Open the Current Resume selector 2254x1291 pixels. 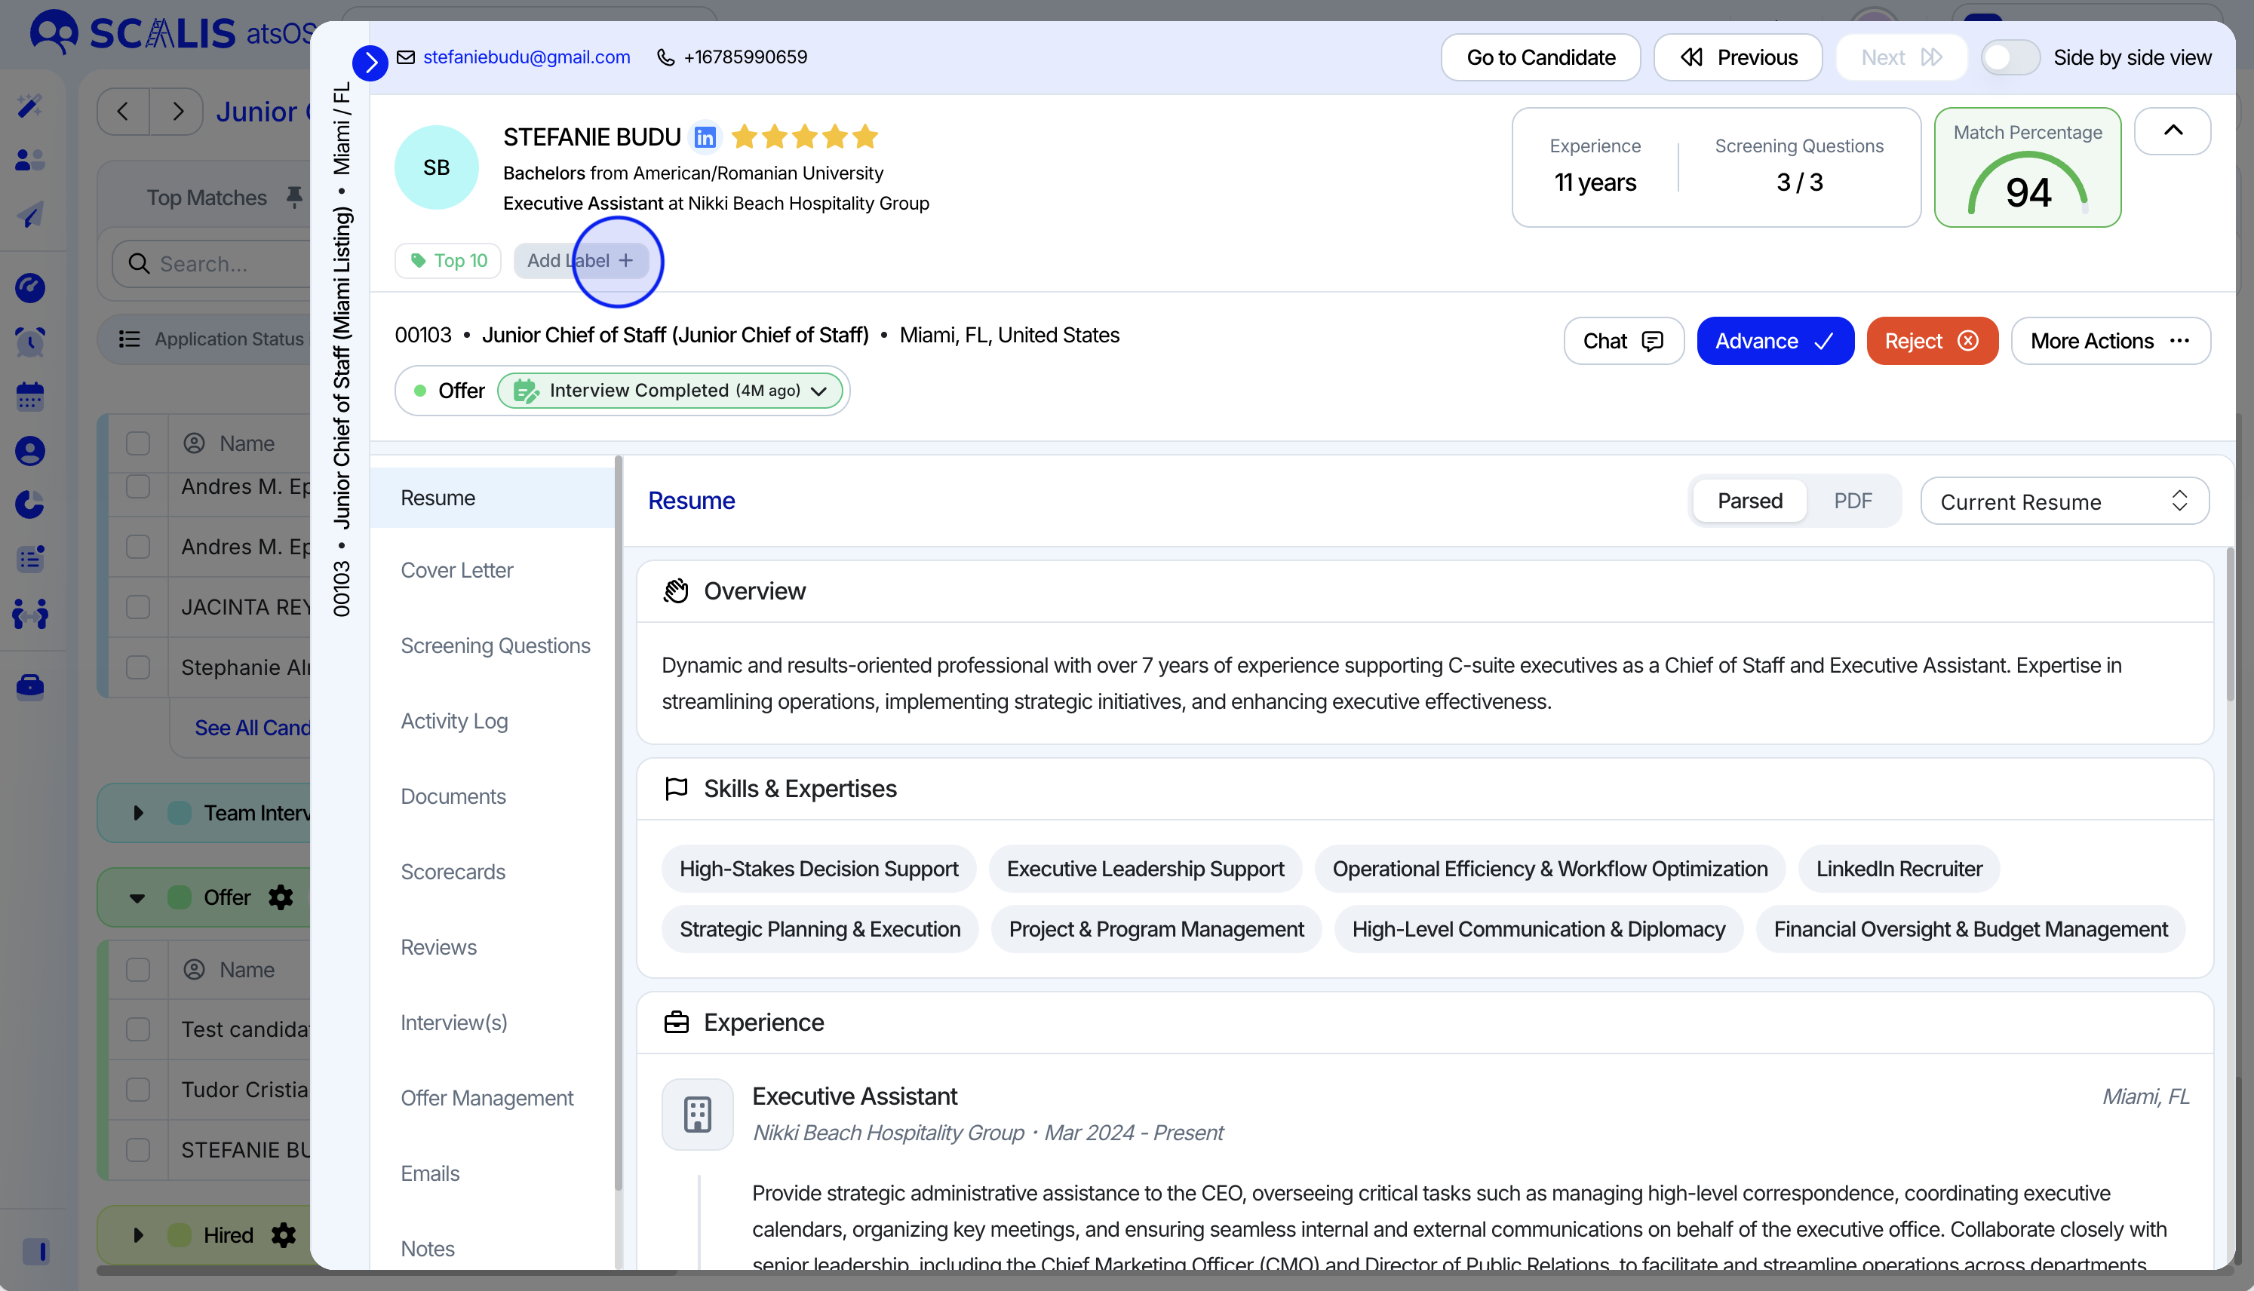(x=2063, y=502)
